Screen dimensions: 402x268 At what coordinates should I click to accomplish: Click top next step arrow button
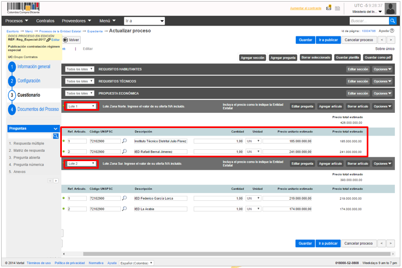tap(391, 40)
